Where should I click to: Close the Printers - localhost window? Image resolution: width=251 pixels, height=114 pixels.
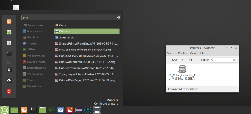[x=236, y=48]
